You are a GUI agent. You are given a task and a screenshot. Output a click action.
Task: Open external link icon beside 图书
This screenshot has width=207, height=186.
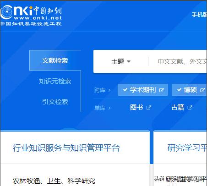(148, 108)
